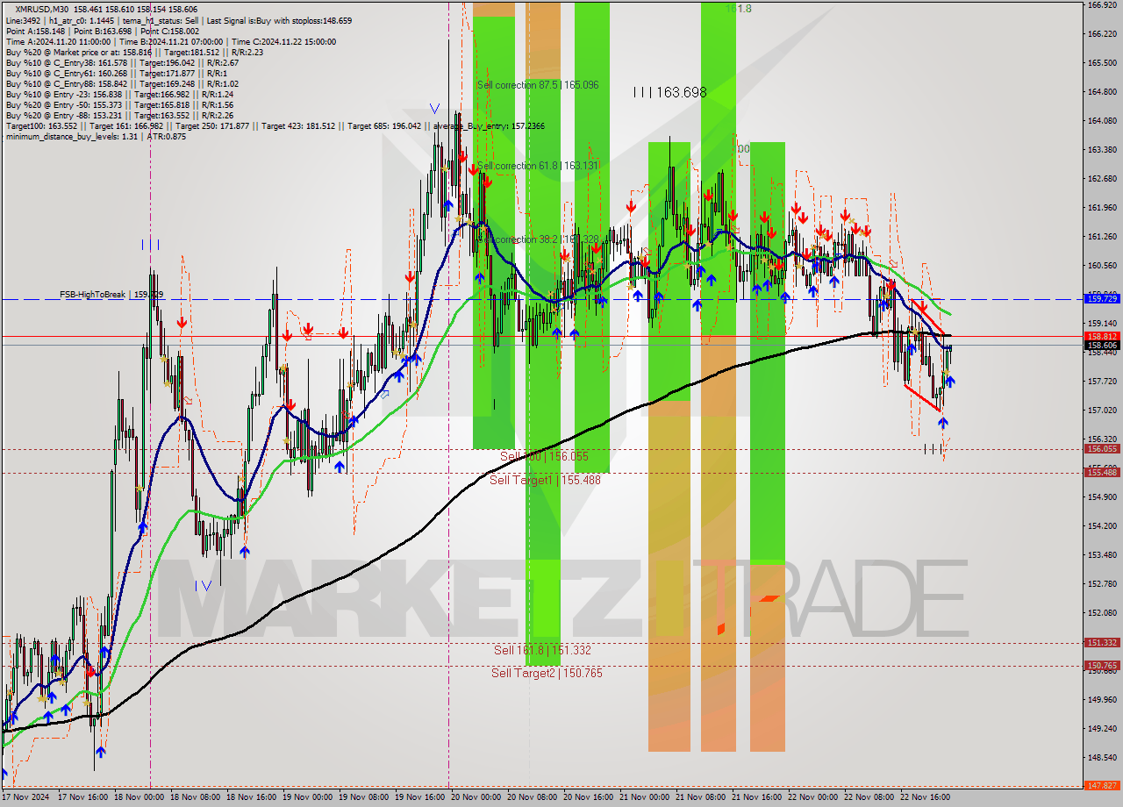Click the red 147.827 price tag
Image resolution: width=1123 pixels, height=807 pixels.
coord(1103,786)
